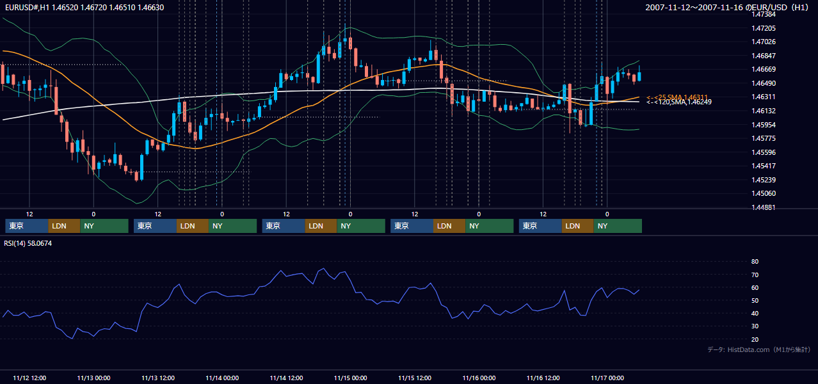Screen dimensions: 818x384
Task: Select the 25 SMA 1.46311 orange line label
Action: tap(678, 97)
